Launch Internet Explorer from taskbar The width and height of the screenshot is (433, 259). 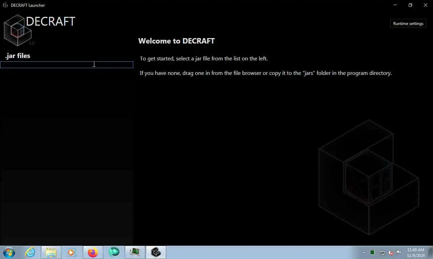click(30, 252)
